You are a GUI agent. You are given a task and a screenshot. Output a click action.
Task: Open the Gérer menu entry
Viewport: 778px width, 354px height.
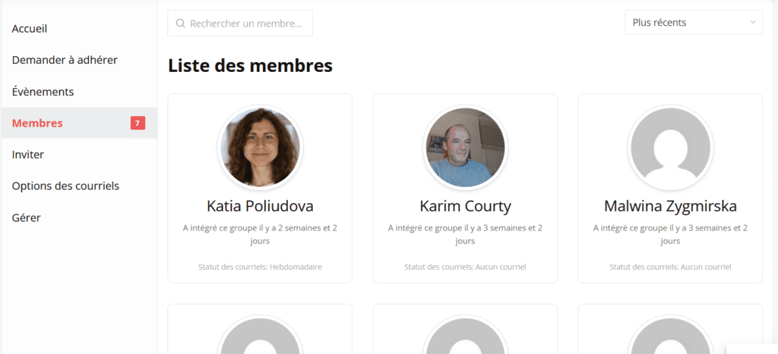pos(27,218)
